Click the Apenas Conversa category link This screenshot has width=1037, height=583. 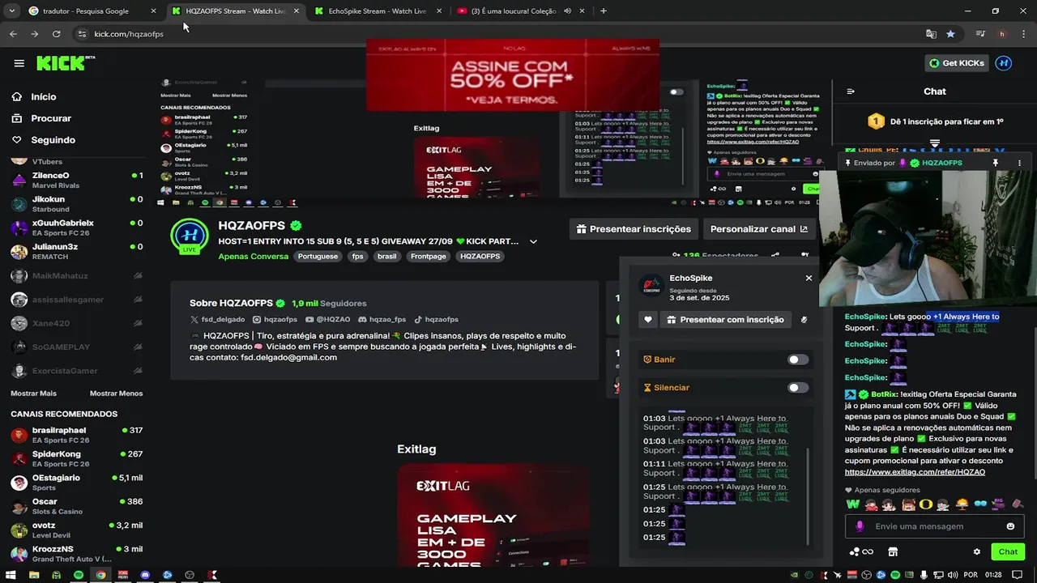click(x=253, y=256)
